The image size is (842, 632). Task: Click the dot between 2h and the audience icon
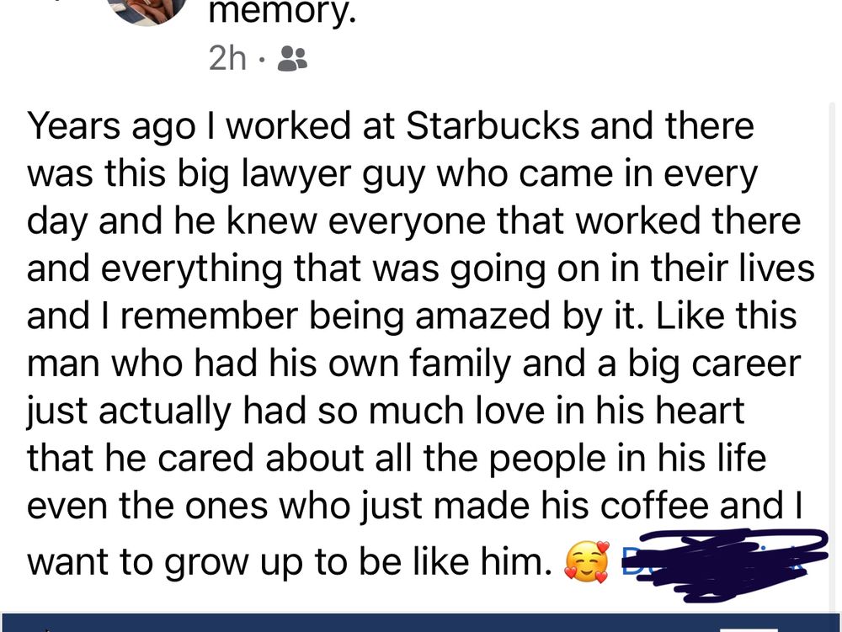click(262, 60)
